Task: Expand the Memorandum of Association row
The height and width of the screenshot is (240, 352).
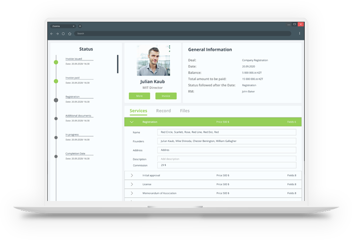Action: point(132,193)
